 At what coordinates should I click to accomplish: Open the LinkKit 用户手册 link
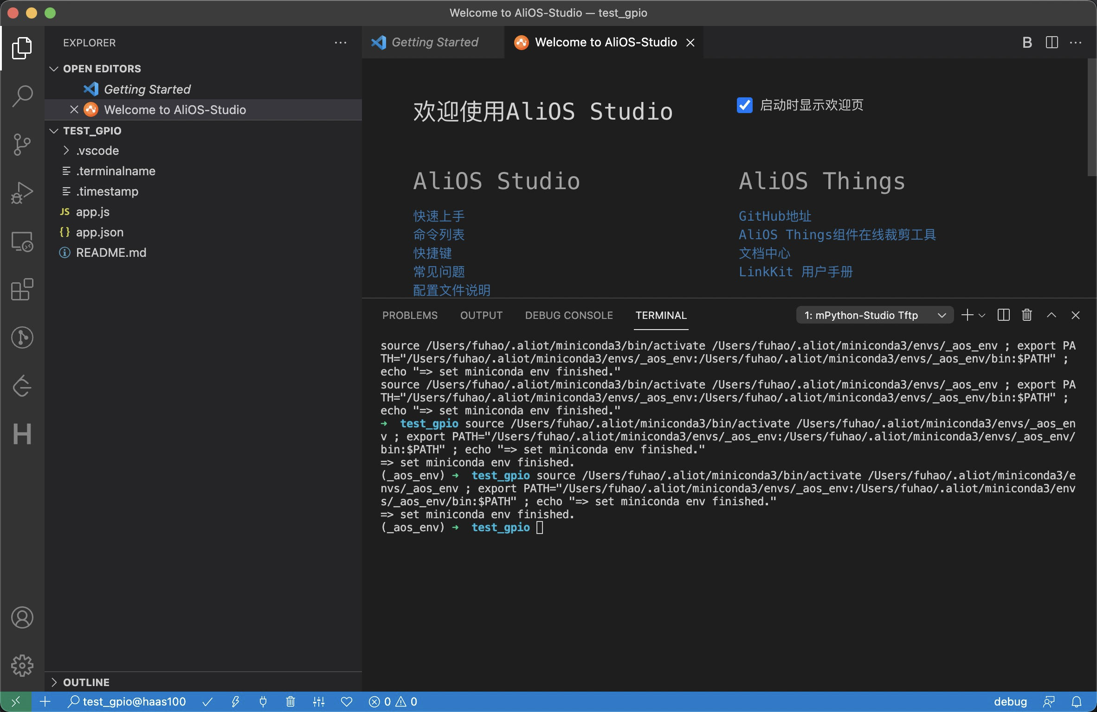pyautogui.click(x=796, y=272)
